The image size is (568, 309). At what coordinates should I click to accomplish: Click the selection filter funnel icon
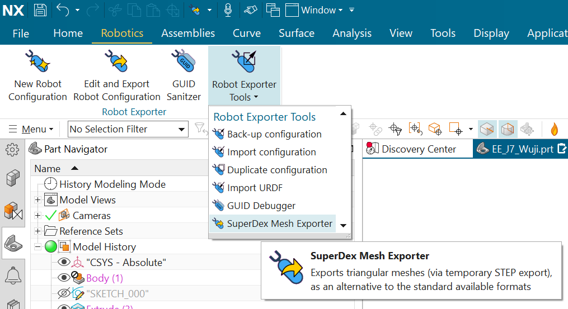point(200,129)
